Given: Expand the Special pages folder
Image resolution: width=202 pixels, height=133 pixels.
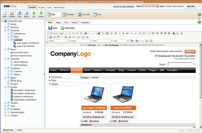Looking at the screenshot, I should pos(5,112).
